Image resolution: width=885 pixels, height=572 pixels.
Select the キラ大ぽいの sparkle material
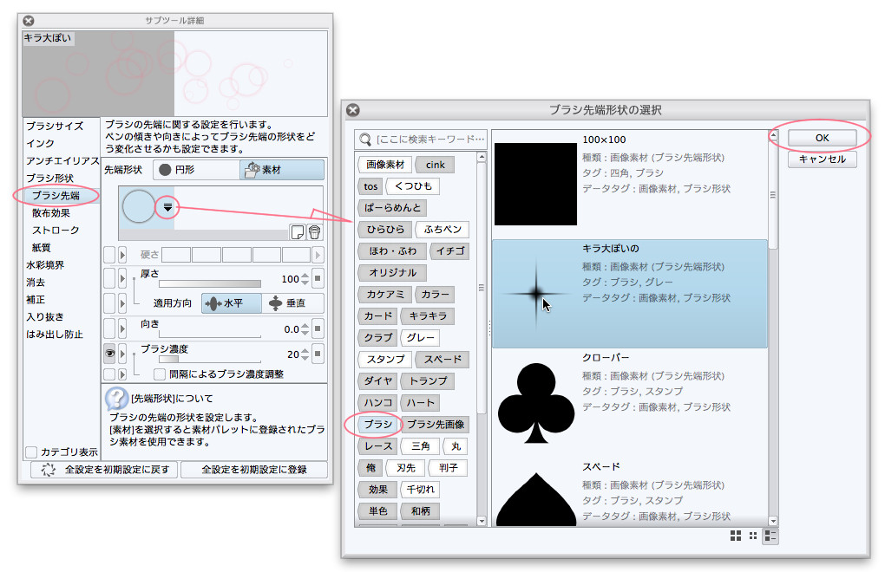629,294
